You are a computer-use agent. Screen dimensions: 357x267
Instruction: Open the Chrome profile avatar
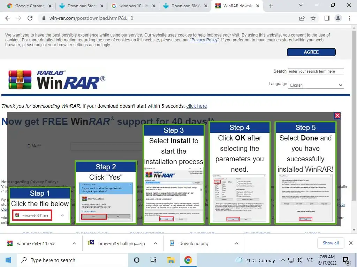338,18
